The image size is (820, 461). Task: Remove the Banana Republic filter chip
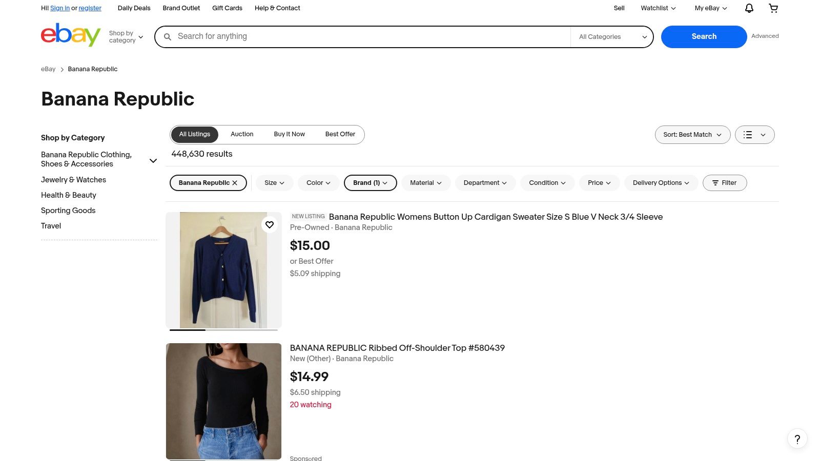pos(235,183)
